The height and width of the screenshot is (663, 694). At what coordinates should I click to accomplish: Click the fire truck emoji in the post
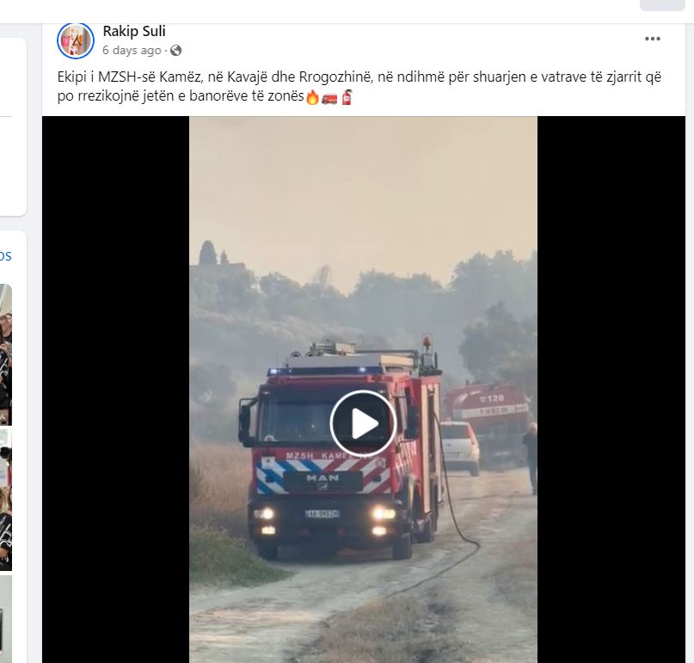click(329, 98)
